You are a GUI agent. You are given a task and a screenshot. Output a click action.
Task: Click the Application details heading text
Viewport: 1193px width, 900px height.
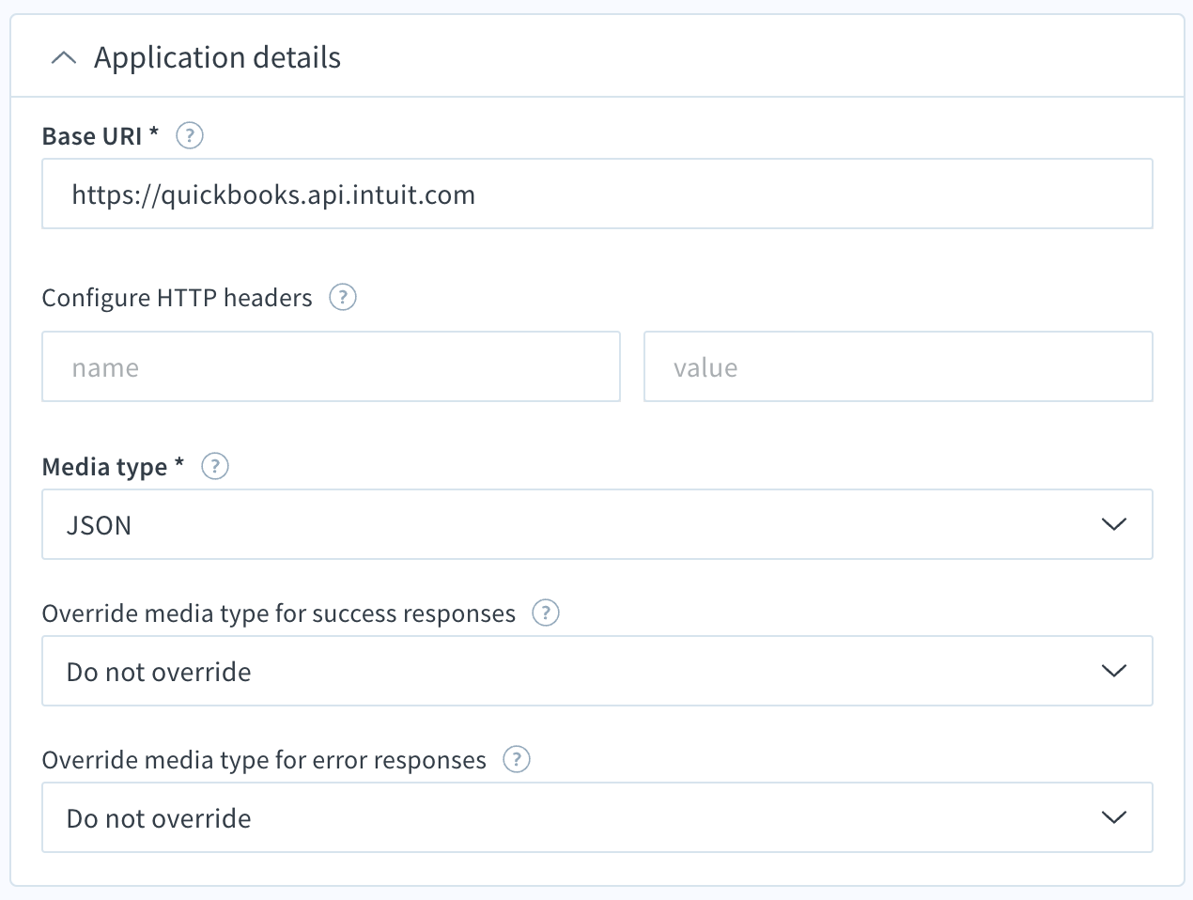point(218,58)
